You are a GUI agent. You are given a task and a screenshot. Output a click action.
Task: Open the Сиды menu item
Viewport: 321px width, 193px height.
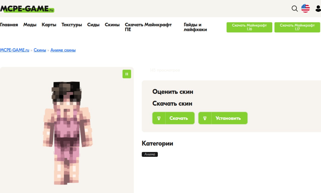(93, 25)
